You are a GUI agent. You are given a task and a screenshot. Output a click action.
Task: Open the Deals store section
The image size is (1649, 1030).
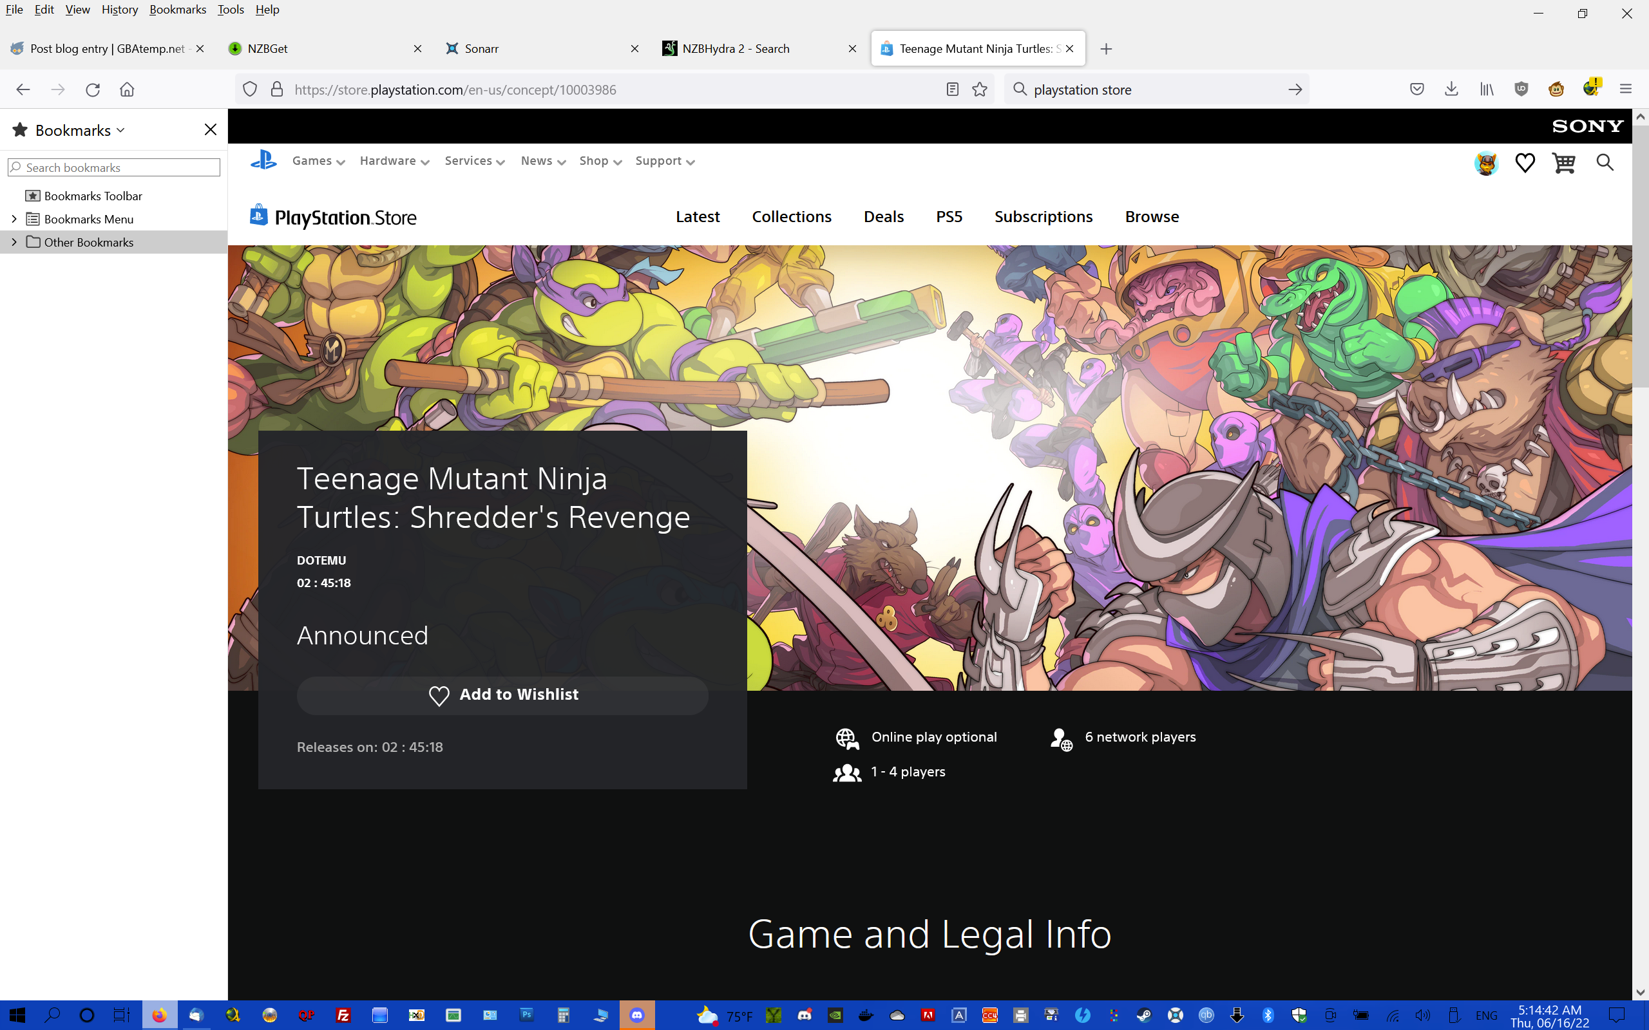(884, 217)
